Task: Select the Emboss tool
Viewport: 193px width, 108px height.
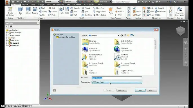Action: (53, 11)
